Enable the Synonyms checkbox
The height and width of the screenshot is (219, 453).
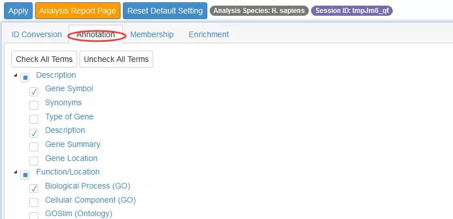pyautogui.click(x=34, y=105)
